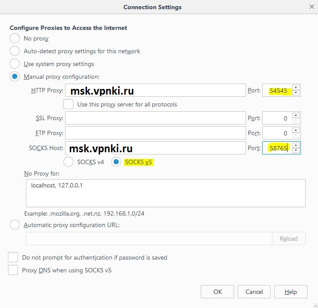Select Use system proxy settings
The image size is (318, 308).
[x=14, y=64]
